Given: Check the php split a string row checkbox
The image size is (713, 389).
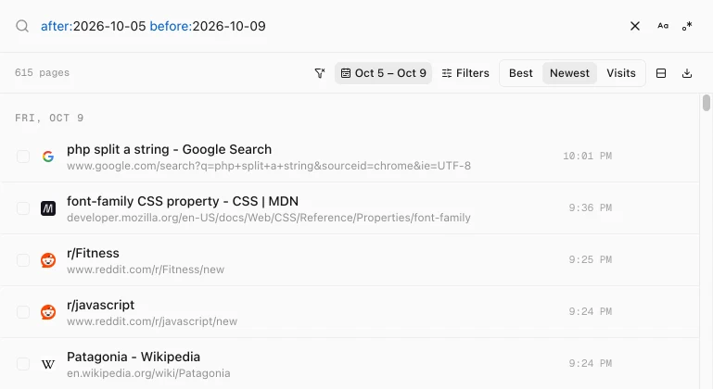Looking at the screenshot, I should tap(23, 157).
